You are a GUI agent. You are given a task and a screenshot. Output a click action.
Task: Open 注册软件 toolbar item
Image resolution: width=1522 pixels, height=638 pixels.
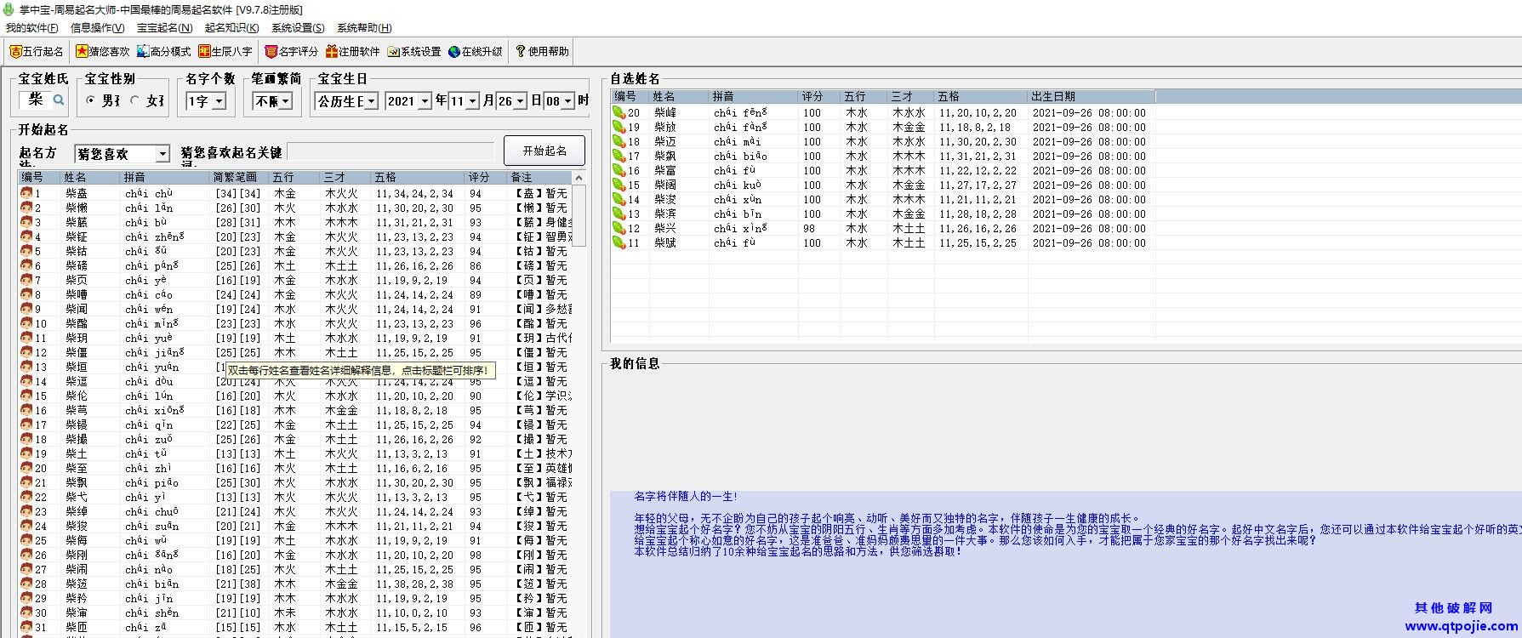352,51
